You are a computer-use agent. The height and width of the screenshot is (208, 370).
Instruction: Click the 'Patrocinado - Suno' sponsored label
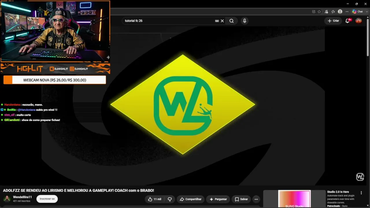[337, 206]
